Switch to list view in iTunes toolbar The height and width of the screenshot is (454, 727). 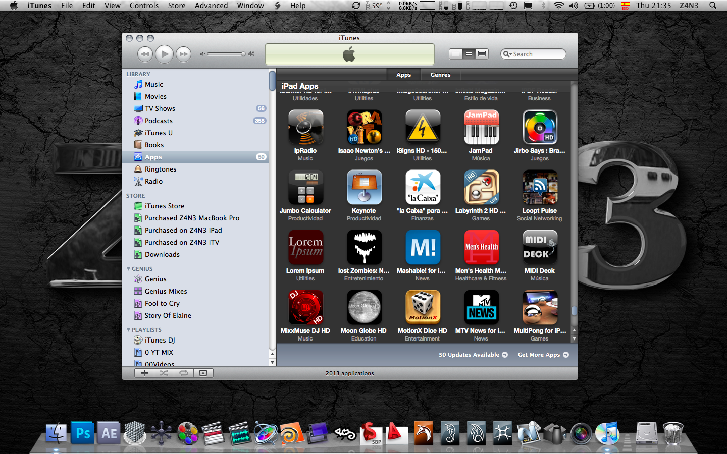[x=455, y=53]
